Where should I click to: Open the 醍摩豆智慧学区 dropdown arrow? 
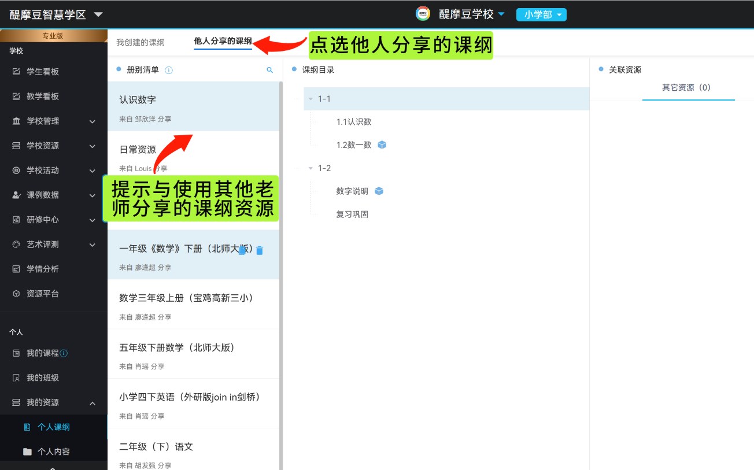click(98, 14)
